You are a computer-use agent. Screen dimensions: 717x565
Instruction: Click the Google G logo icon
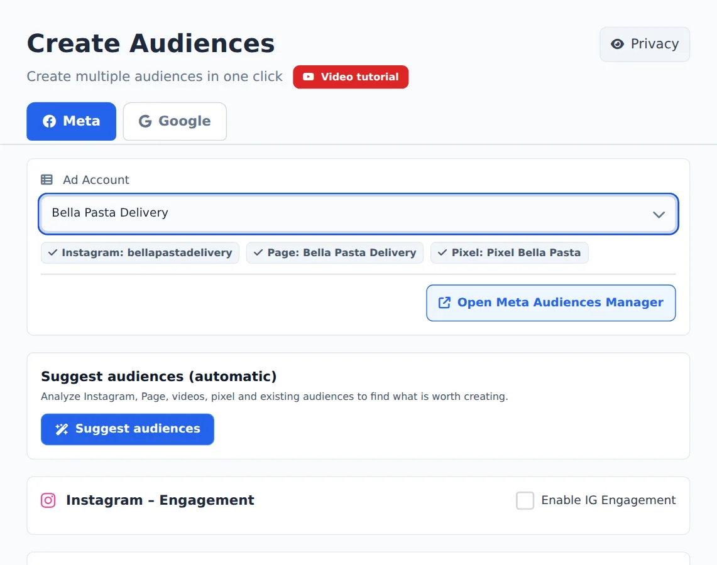(145, 121)
